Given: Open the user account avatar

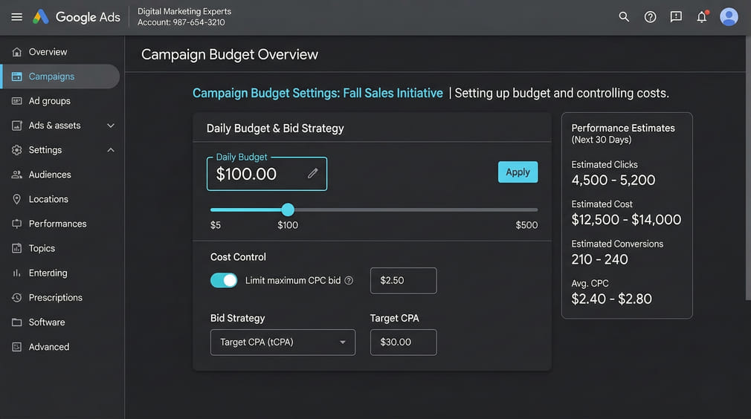Looking at the screenshot, I should pos(729,17).
